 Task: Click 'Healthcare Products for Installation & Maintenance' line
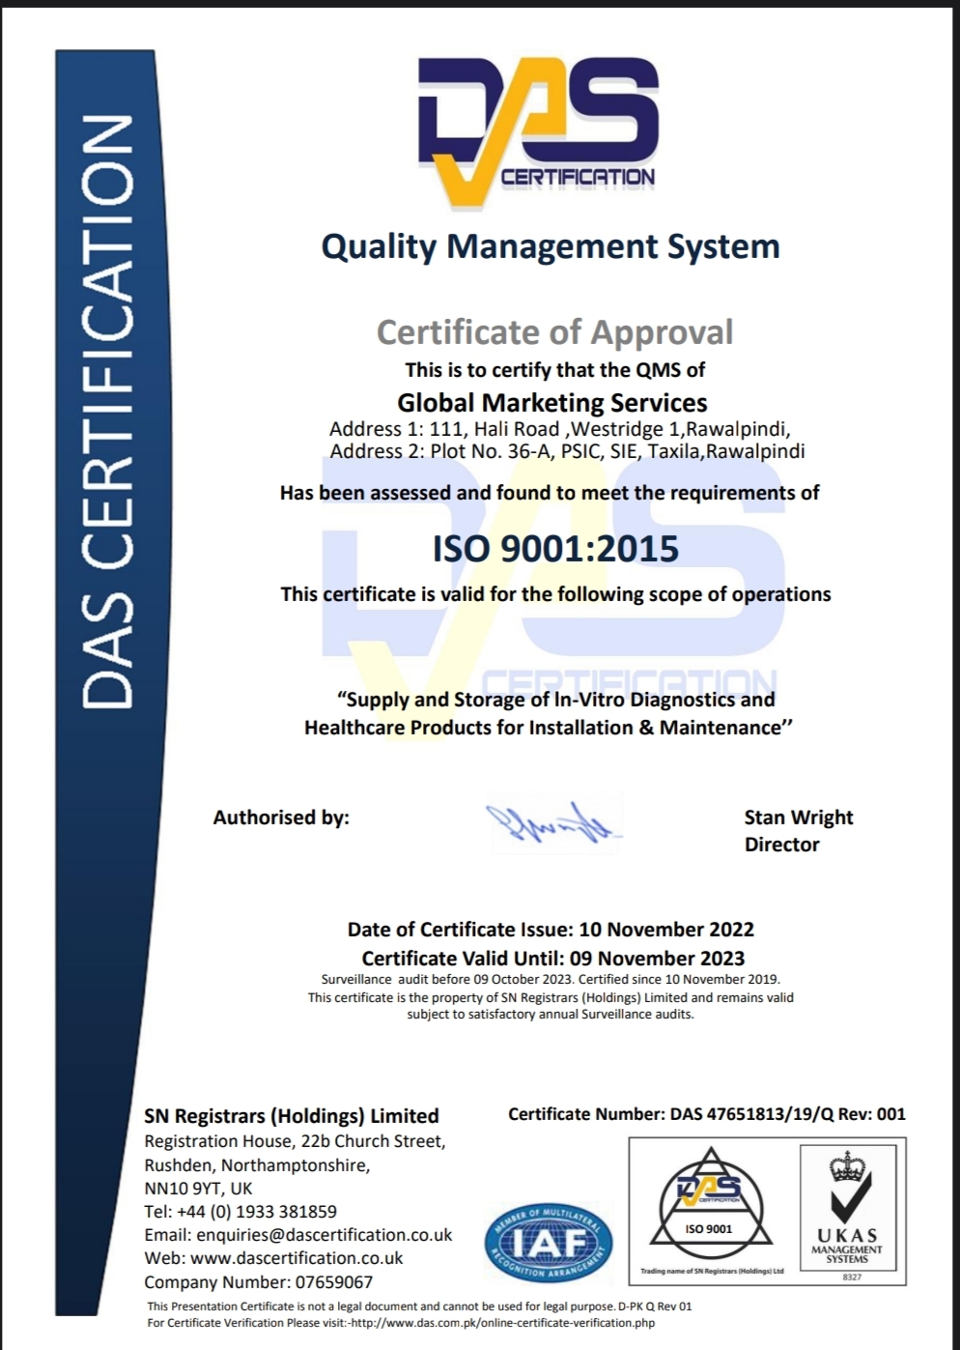[549, 728]
